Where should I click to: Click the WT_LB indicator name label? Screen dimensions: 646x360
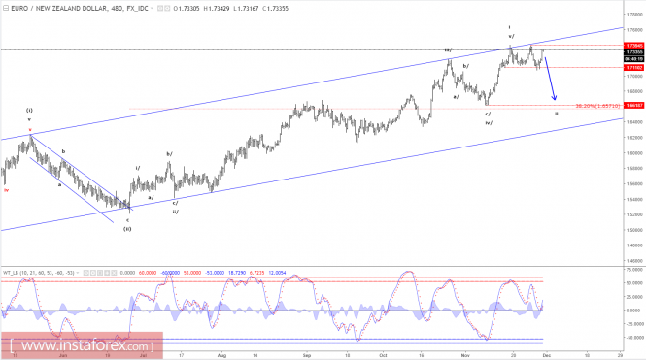click(x=12, y=273)
